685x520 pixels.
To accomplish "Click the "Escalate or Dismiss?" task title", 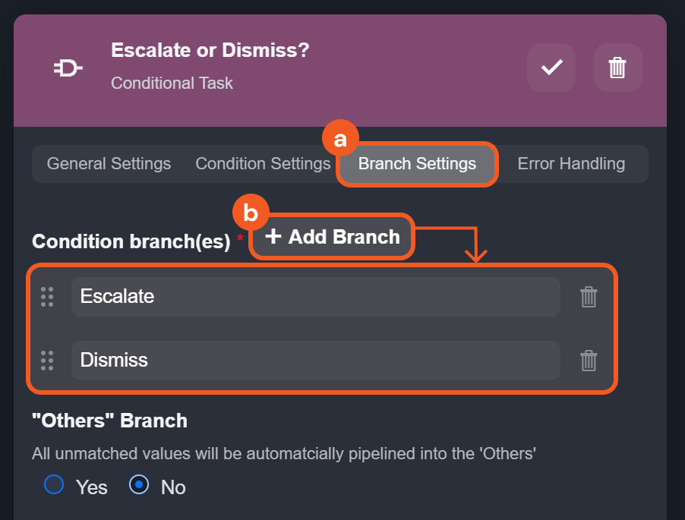I will pyautogui.click(x=210, y=51).
